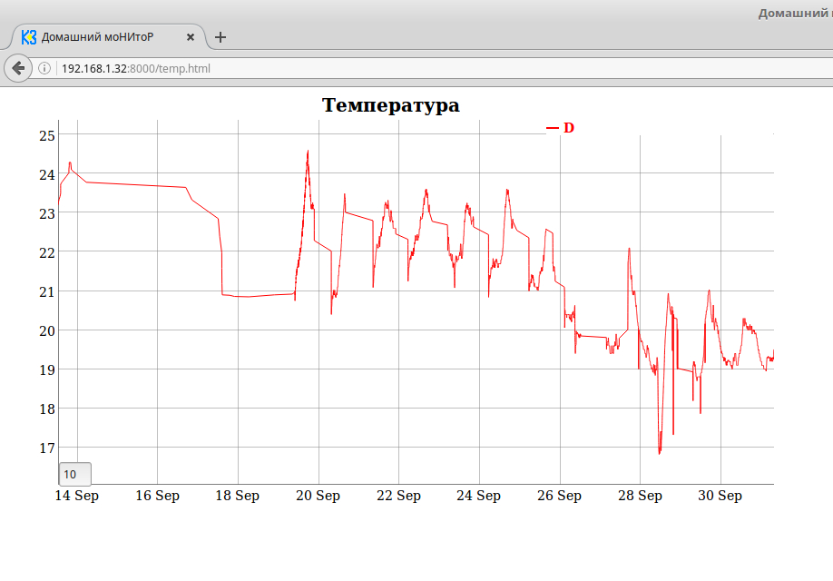
Task: Click the 24 Sep x-axis label
Action: [x=478, y=496]
